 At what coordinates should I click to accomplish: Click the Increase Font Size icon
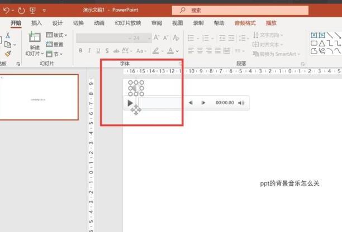(x=156, y=38)
